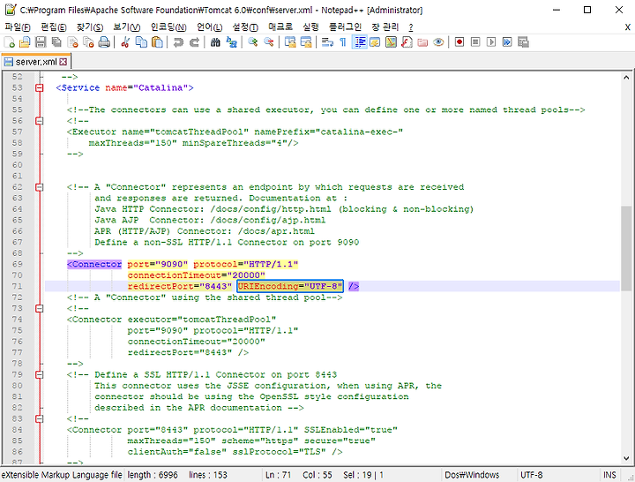Open the 보기(V) menu
This screenshot has height=482, width=635.
pyautogui.click(x=127, y=27)
